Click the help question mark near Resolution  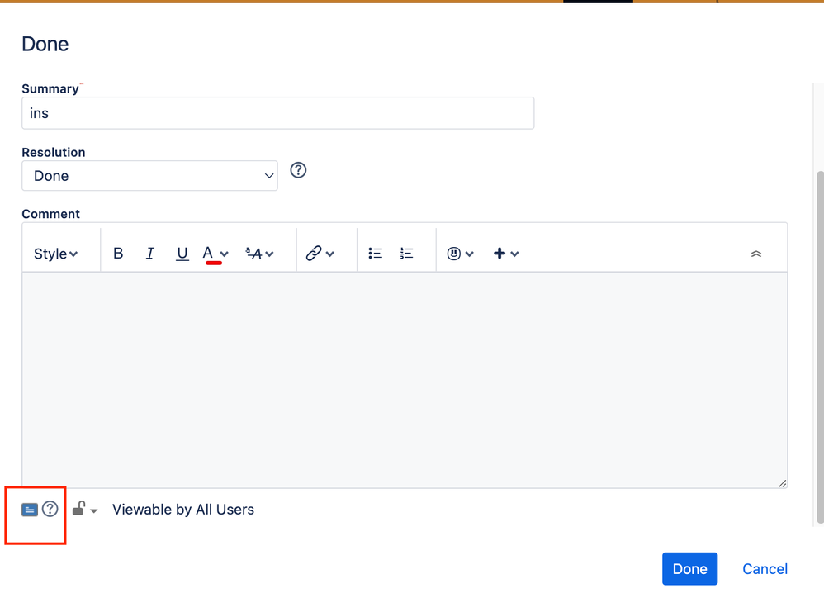pyautogui.click(x=297, y=170)
